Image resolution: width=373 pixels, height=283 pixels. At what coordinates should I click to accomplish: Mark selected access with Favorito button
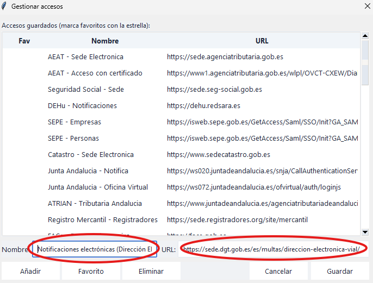click(x=91, y=271)
